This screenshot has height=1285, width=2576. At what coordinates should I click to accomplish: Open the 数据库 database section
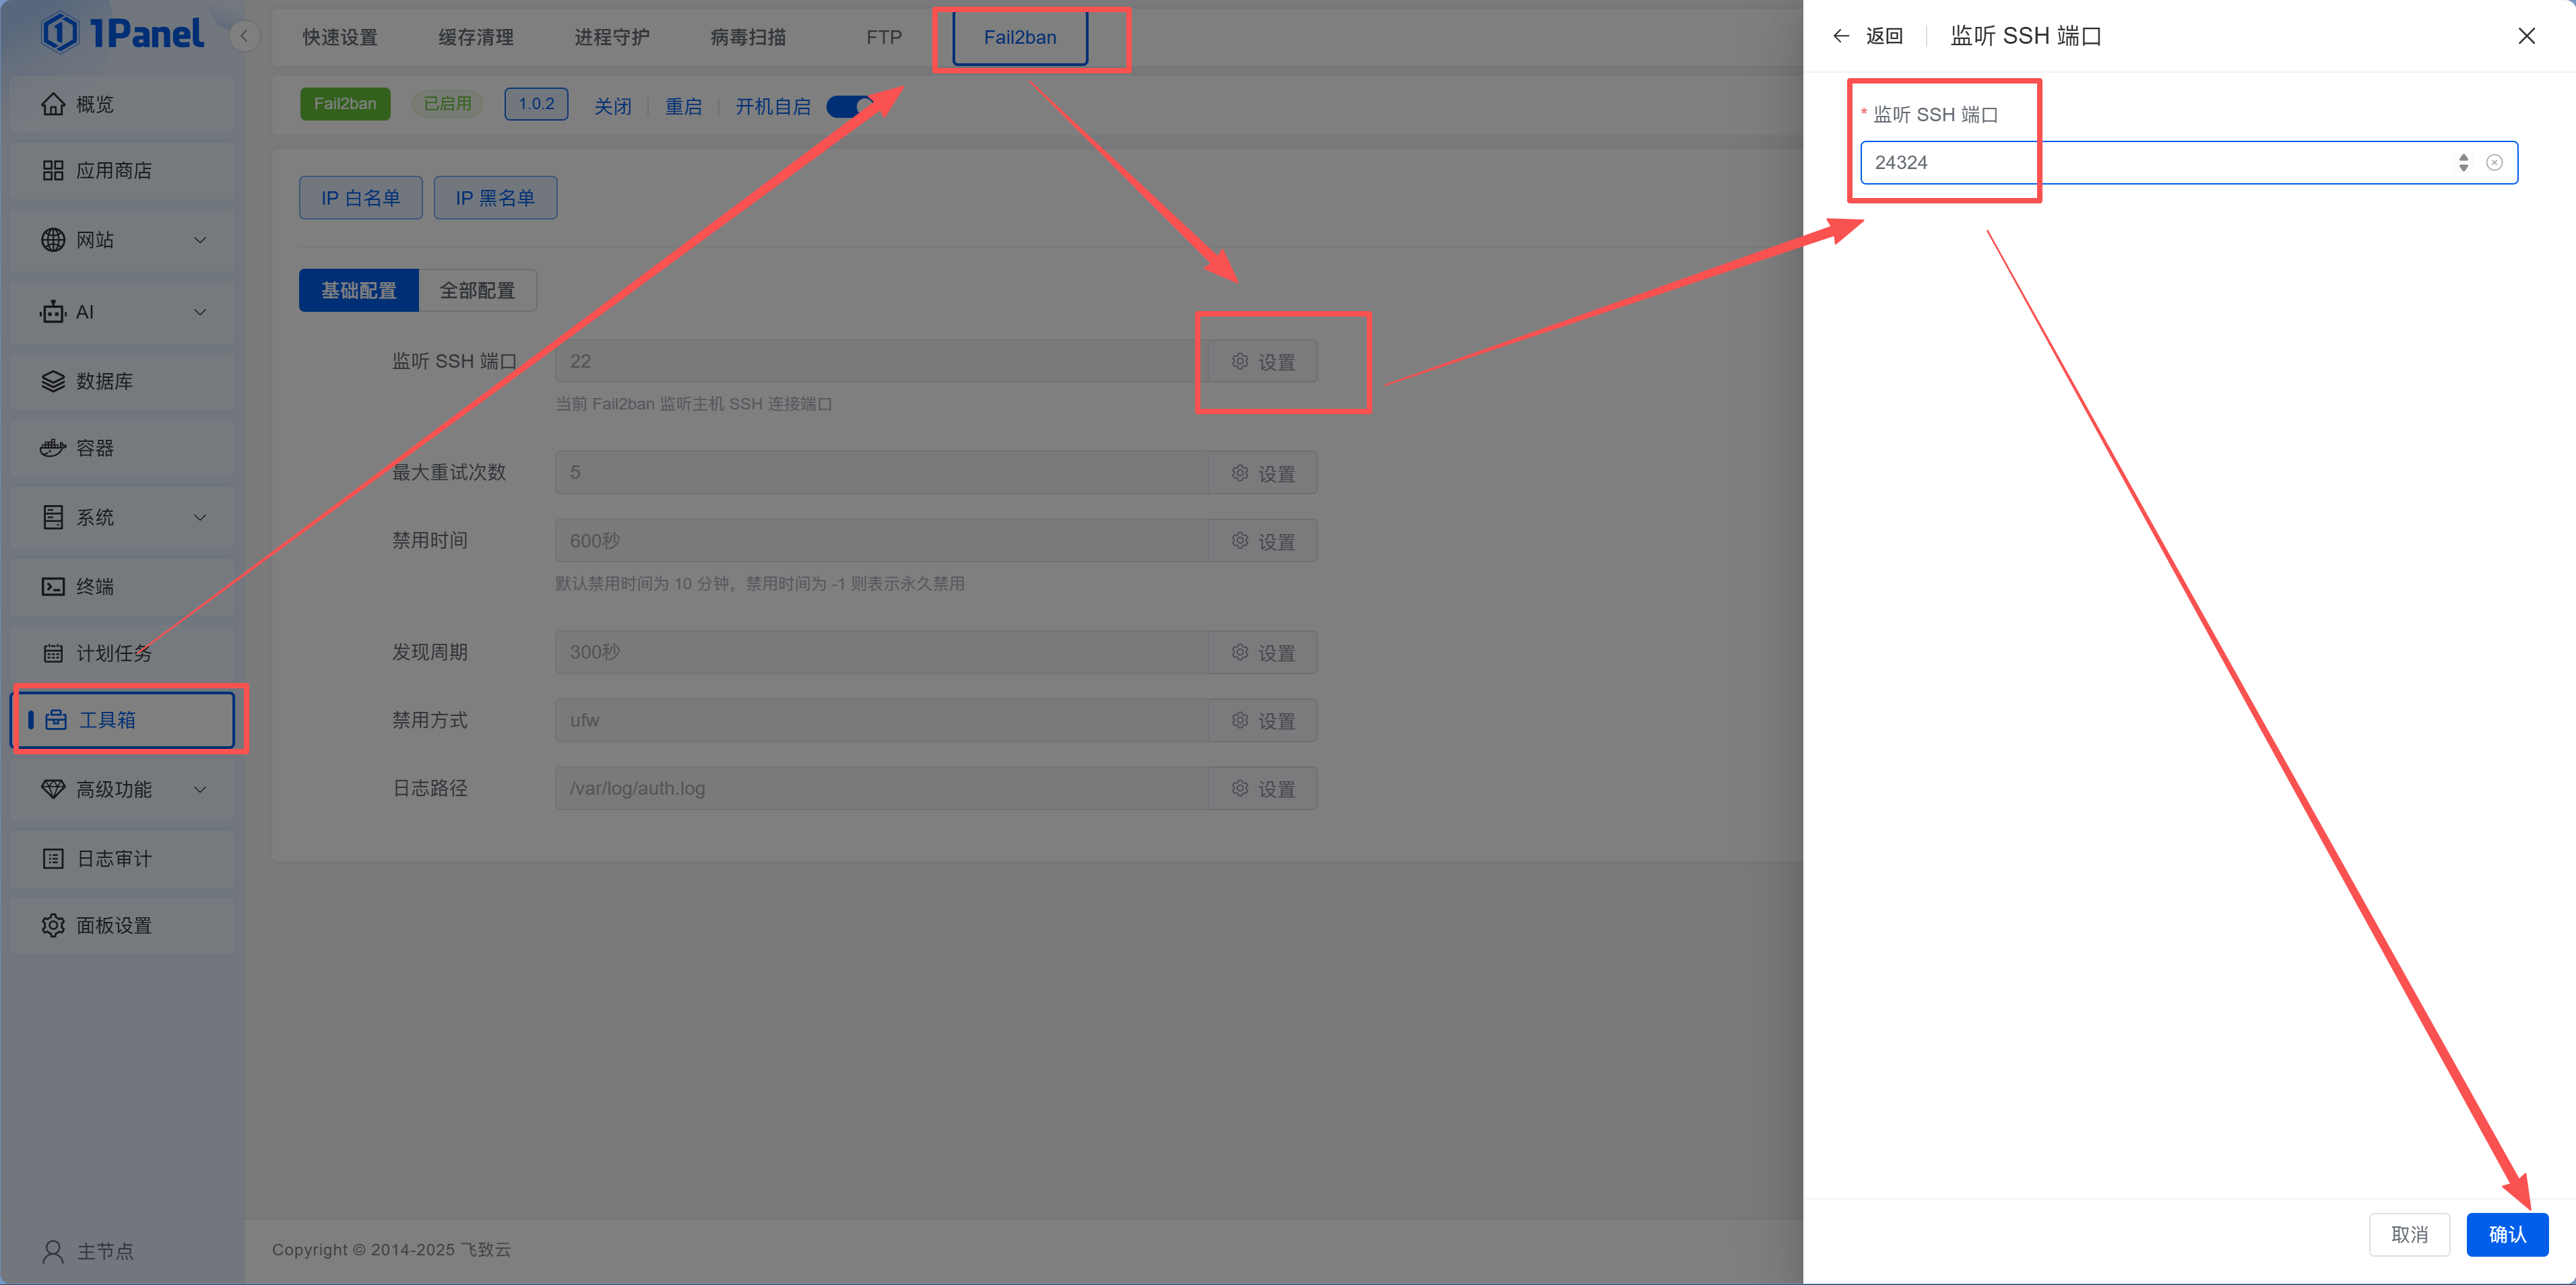(x=103, y=380)
